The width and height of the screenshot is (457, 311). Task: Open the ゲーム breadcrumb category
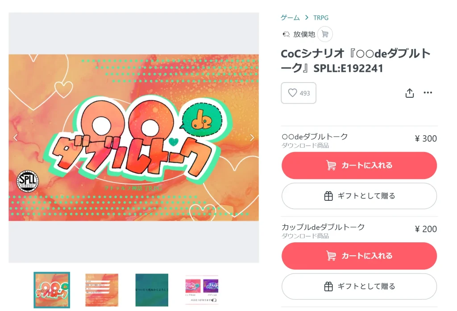click(x=290, y=18)
